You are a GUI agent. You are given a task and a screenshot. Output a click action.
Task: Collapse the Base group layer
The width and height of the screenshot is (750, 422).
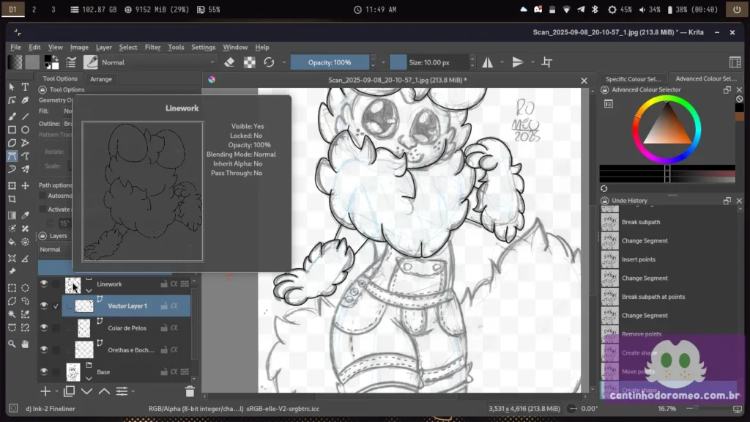[89, 378]
